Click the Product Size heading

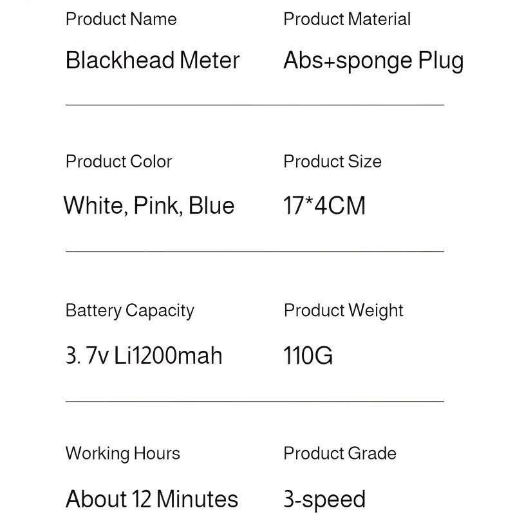point(332,162)
